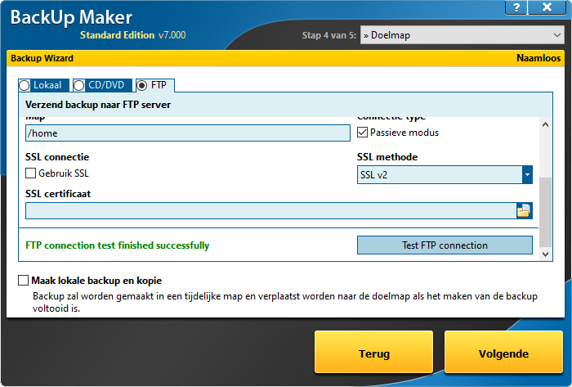Click Test FTP connection button

(x=445, y=245)
